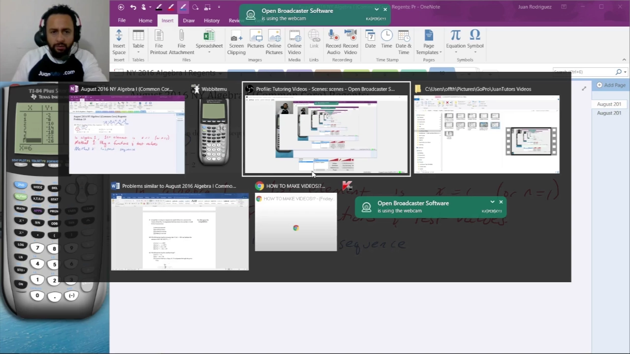Dismiss the top OBS webcam notification

[x=385, y=9]
